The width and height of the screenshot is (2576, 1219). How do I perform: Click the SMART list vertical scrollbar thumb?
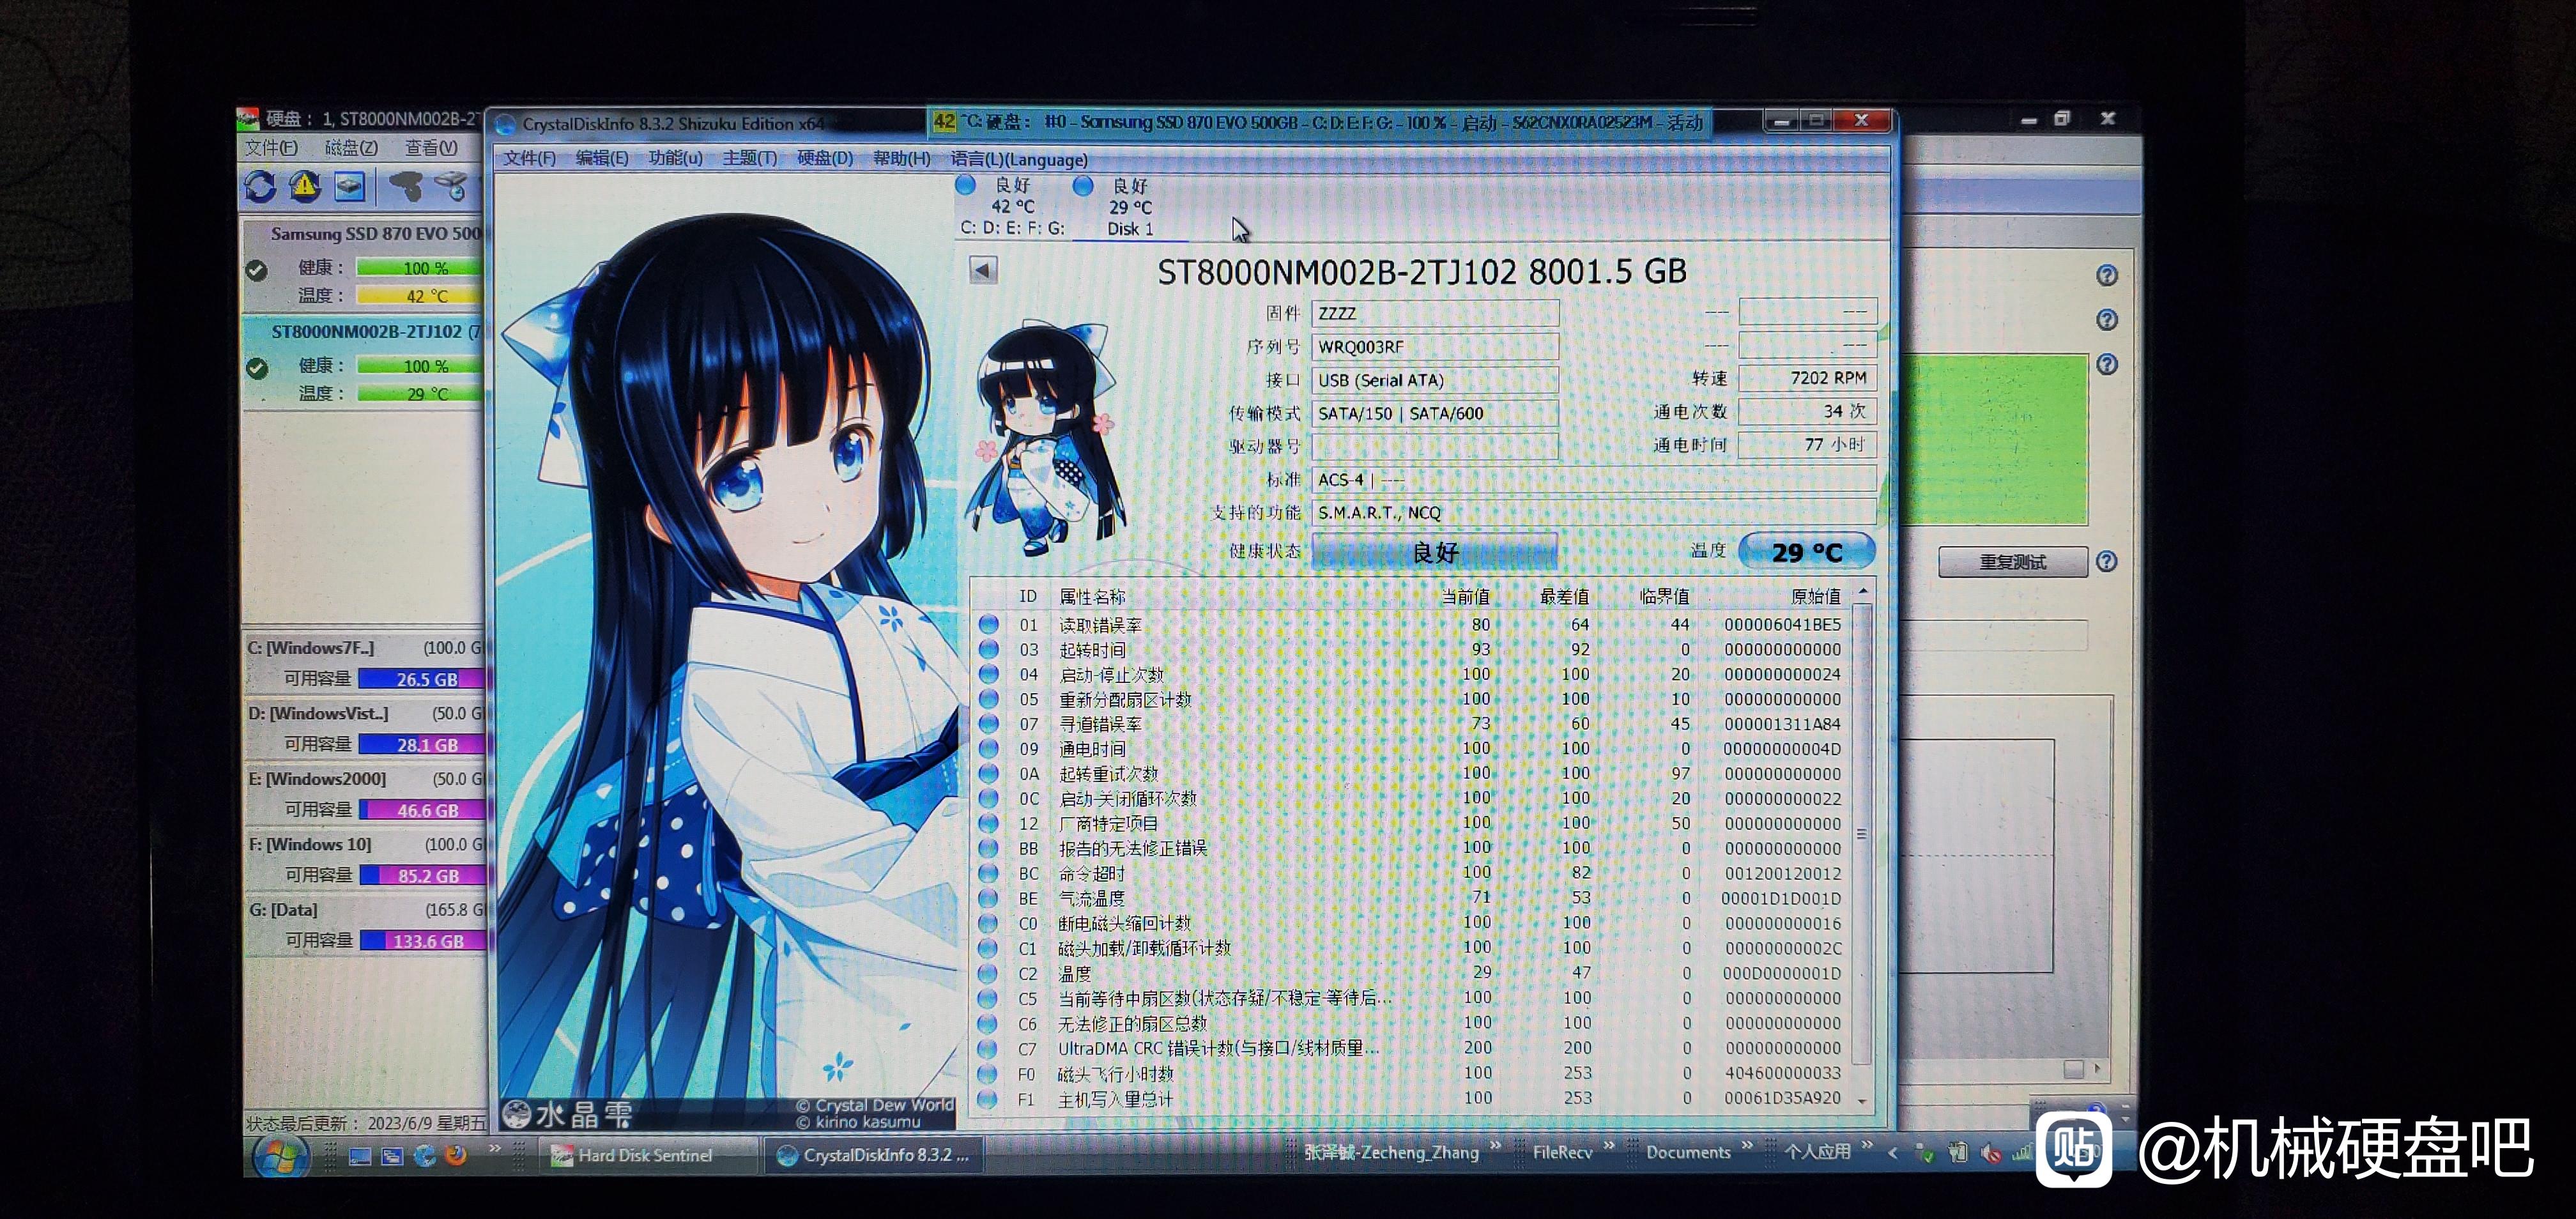[x=1862, y=834]
